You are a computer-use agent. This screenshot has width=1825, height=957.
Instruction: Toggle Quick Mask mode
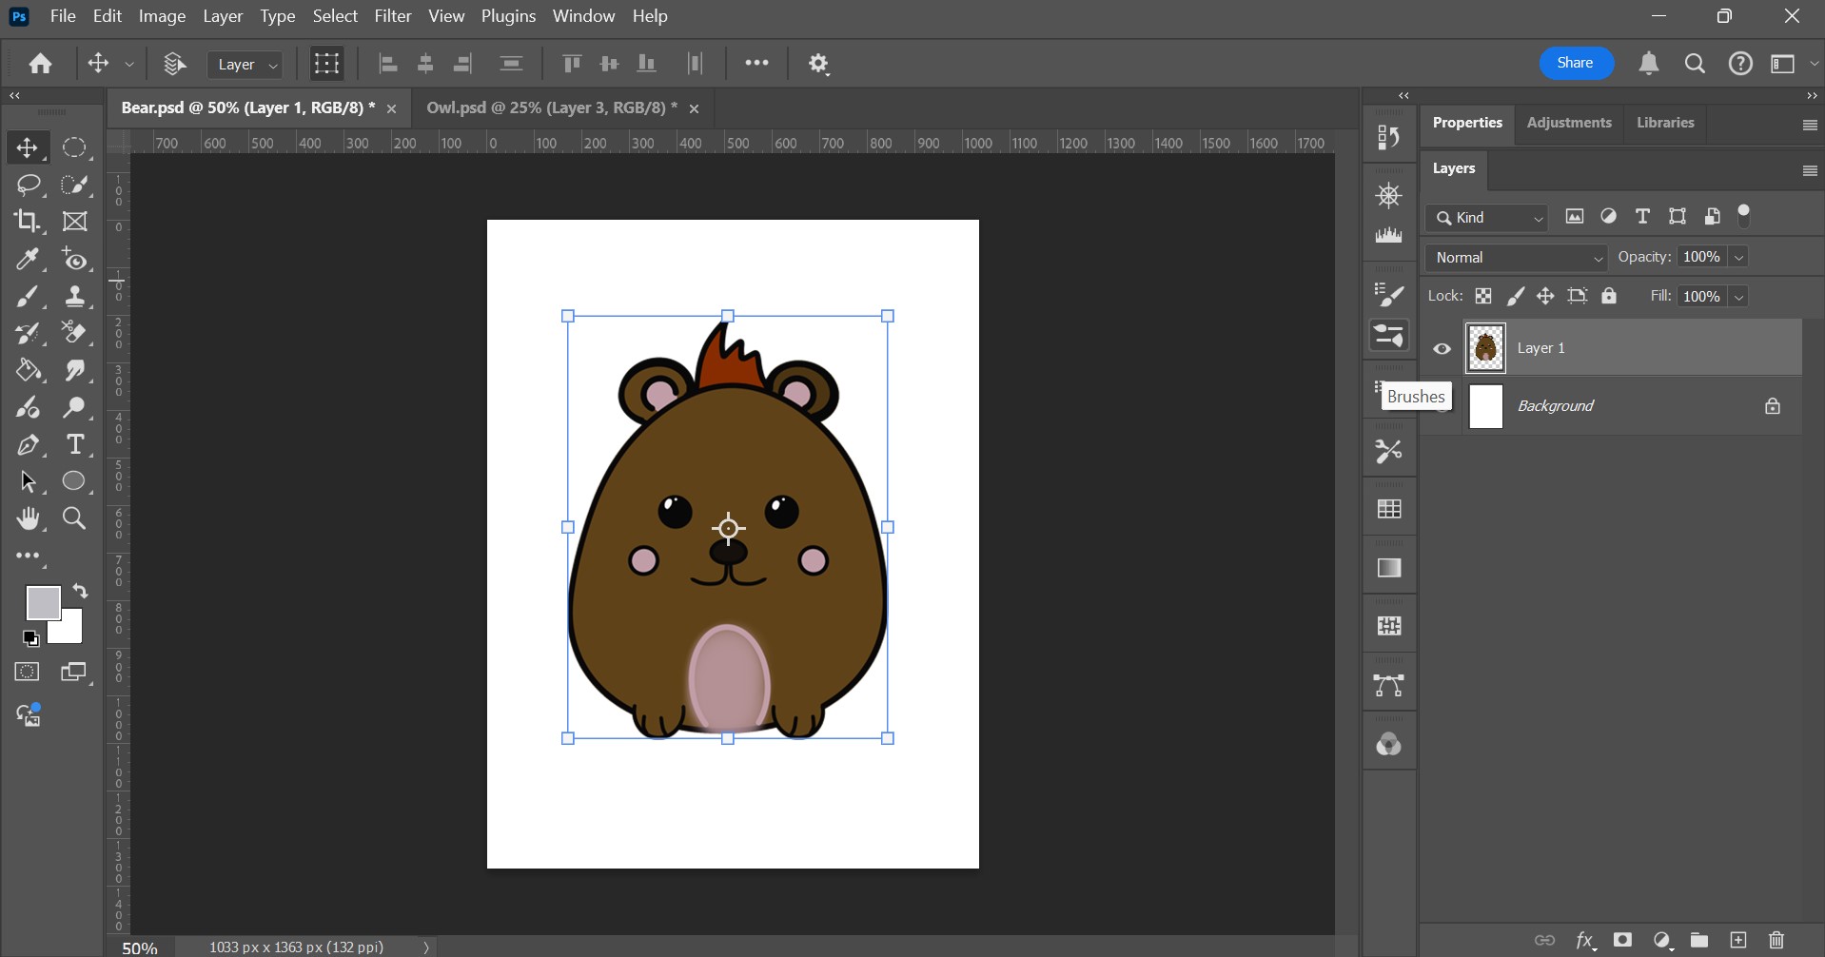click(28, 672)
